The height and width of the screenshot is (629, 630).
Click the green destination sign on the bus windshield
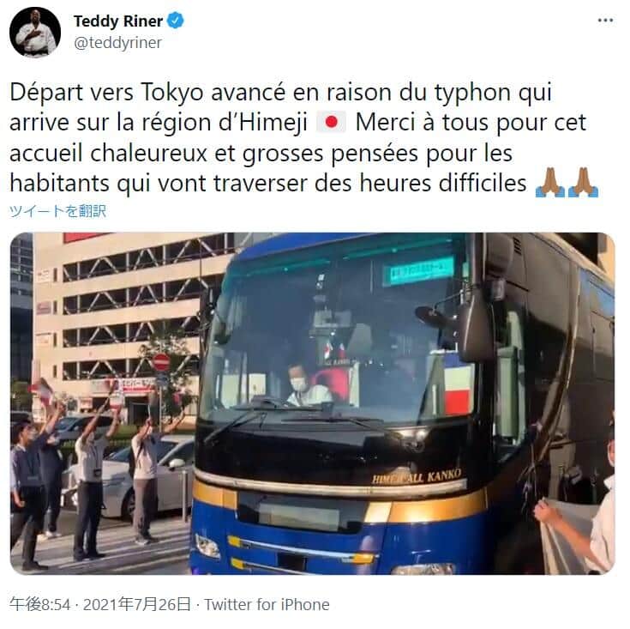(x=418, y=270)
